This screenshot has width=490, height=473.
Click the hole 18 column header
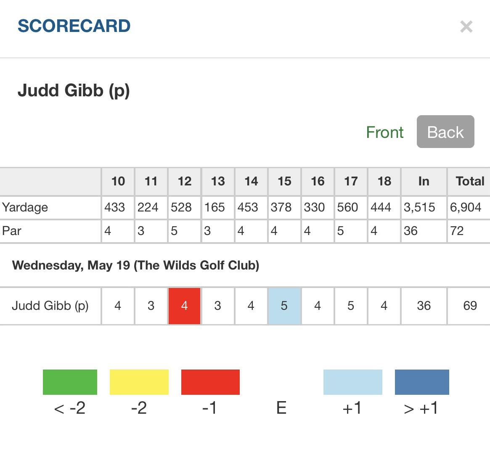pos(384,181)
